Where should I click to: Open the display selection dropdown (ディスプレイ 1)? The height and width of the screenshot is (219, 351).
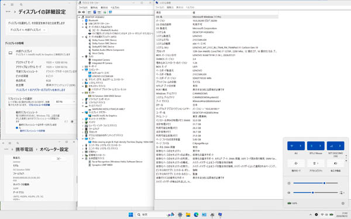click(x=27, y=30)
